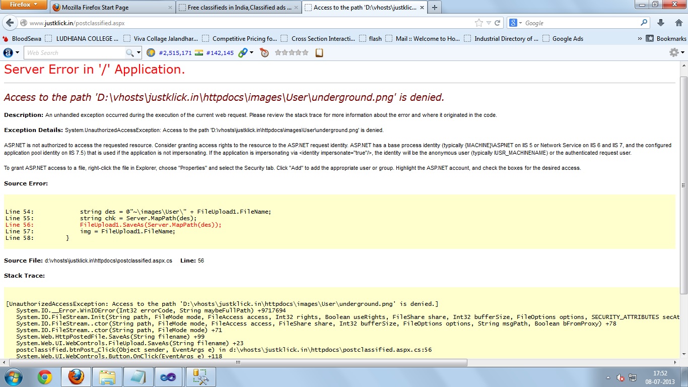Focus the address bar URL field
Image resolution: width=688 pixels, height=387 pixels.
249,23
